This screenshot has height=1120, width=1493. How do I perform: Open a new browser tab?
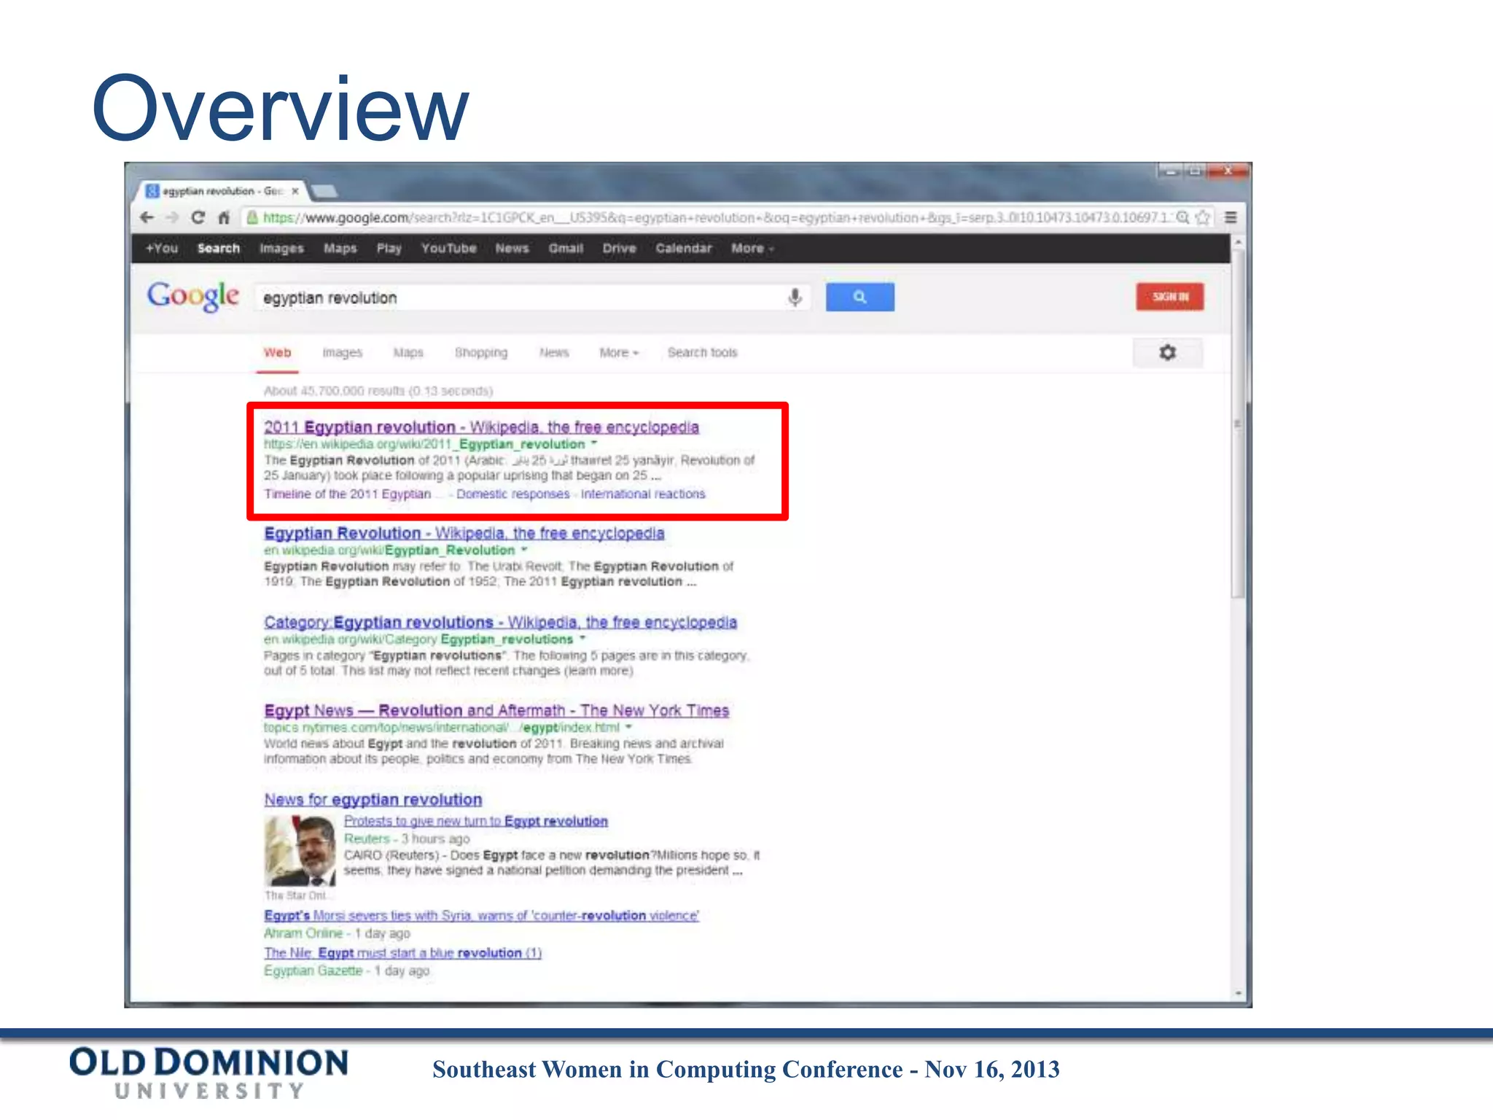point(323,191)
